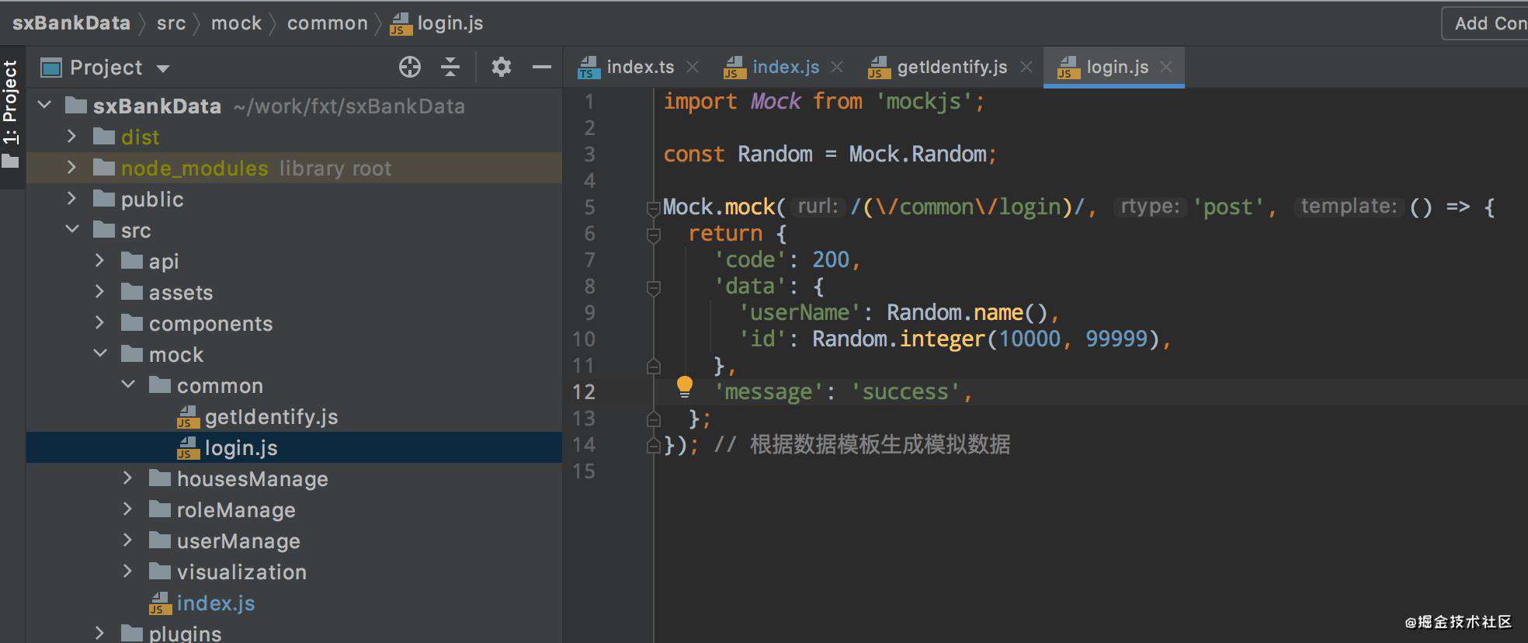Click line number 12 in the gutter
Screen dimensions: 1528x643
pos(584,392)
